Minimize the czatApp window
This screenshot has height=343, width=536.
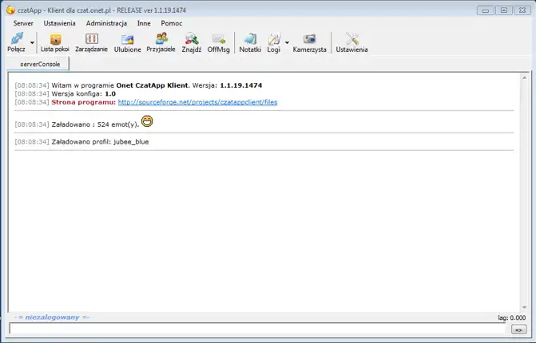[486, 10]
